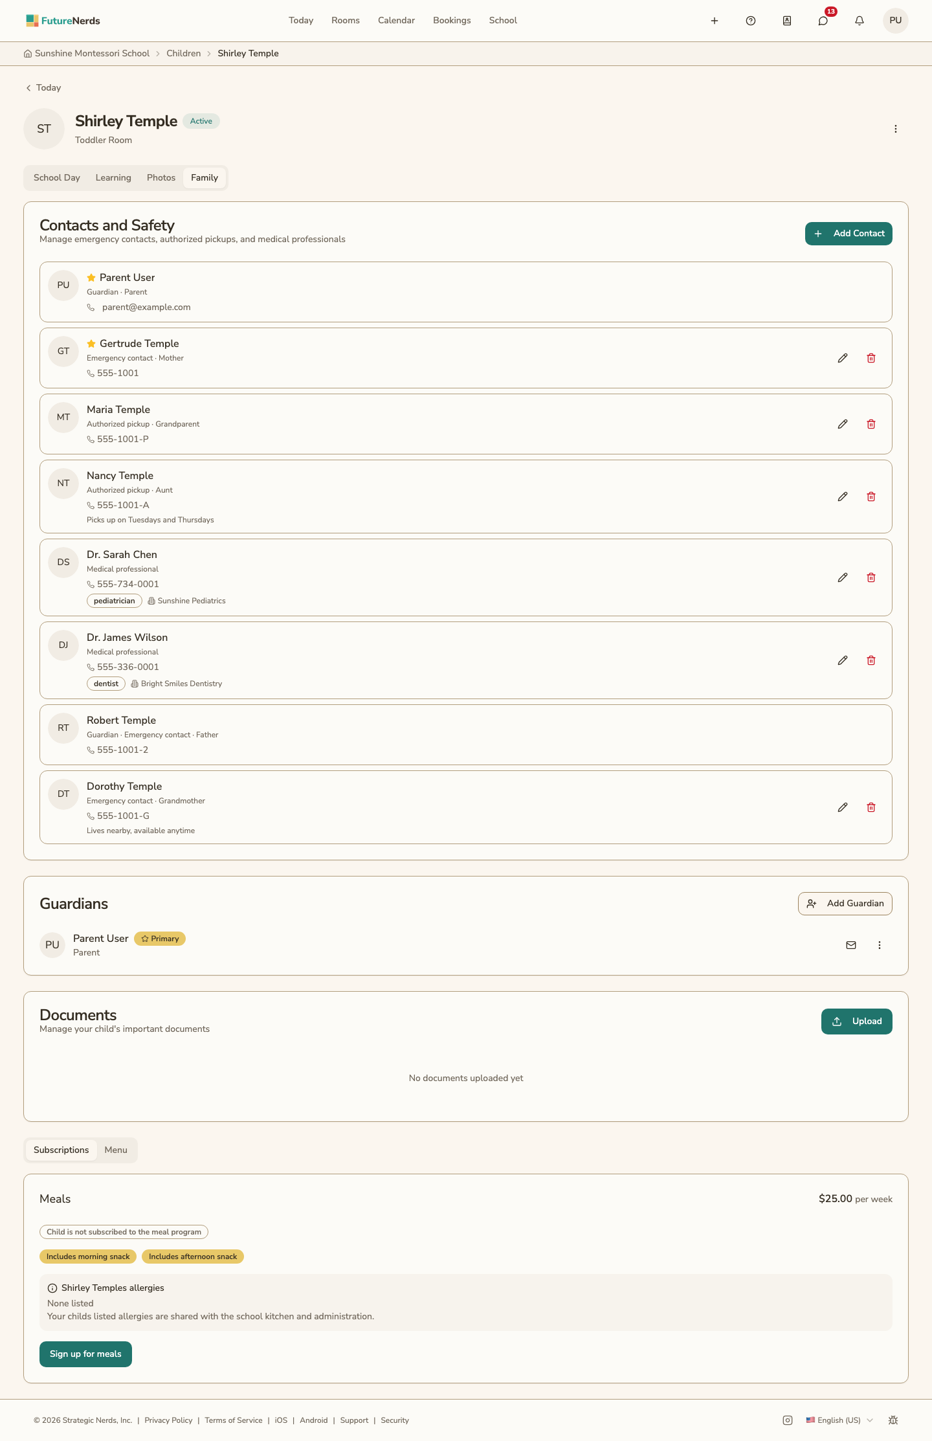Click the bug report icon in footer
This screenshot has height=1441, width=932.
pyautogui.click(x=893, y=1420)
